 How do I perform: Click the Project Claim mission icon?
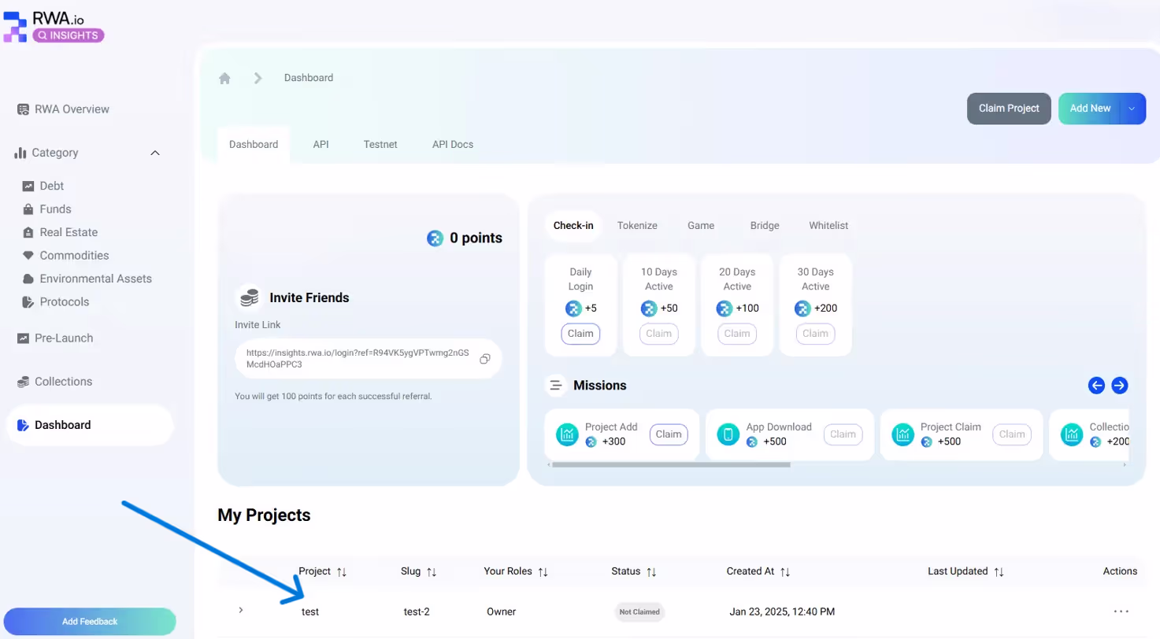(903, 434)
